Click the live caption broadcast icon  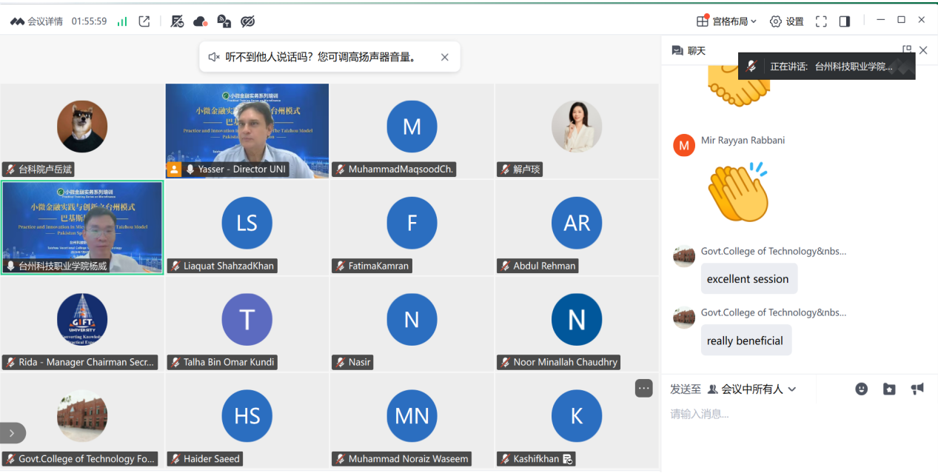click(x=224, y=21)
